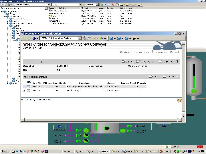The height and width of the screenshot is (154, 206).
Task: Click the blue info icon in Plant Explorer toolbar
Action: pos(109,5)
